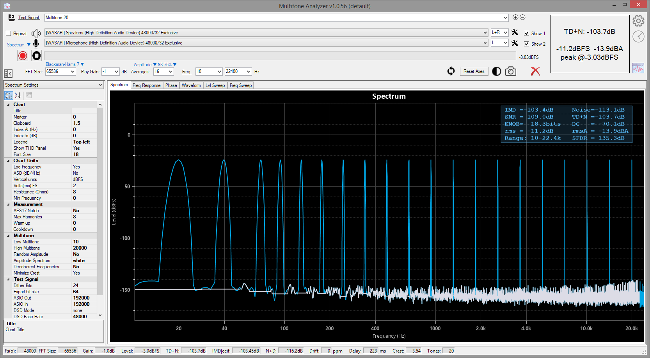Toggle the Show 1 checkbox

pyautogui.click(x=526, y=34)
